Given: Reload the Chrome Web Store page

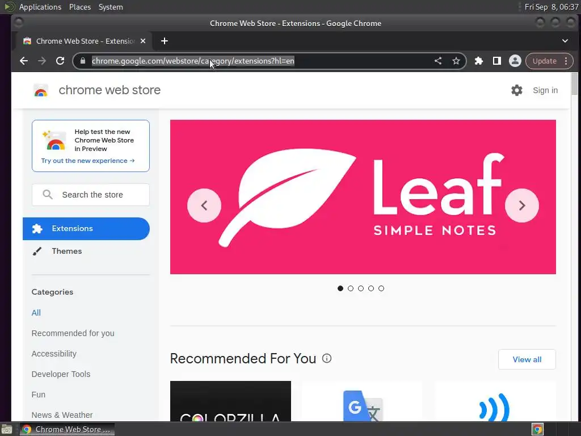Looking at the screenshot, I should 60,61.
